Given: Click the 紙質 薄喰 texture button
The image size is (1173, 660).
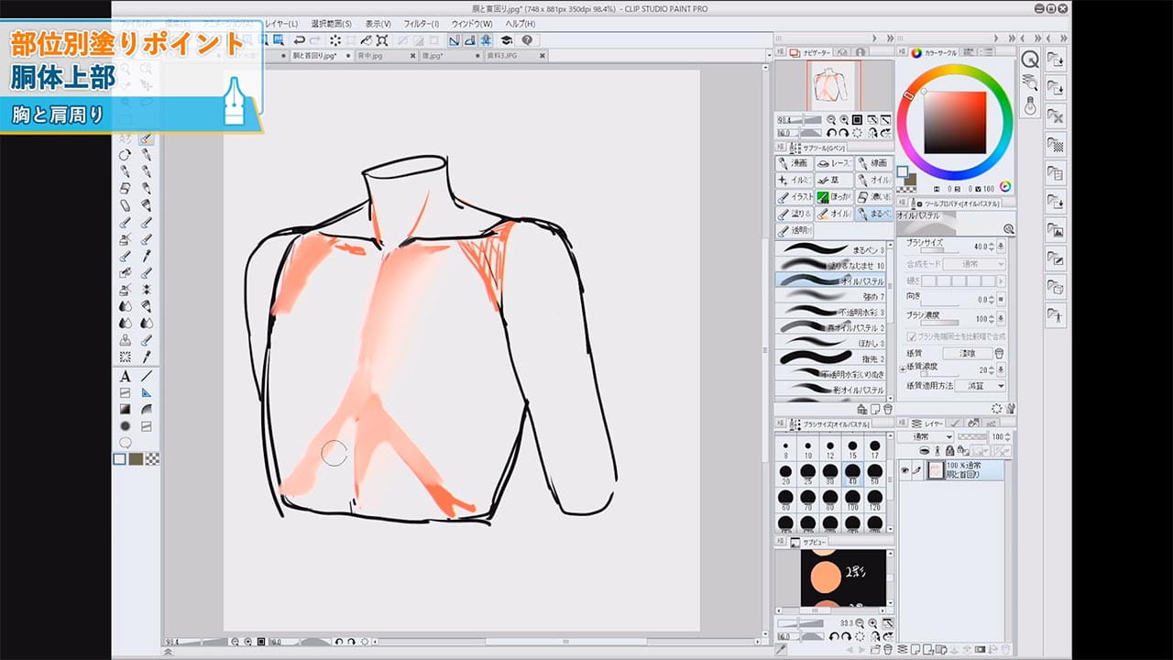Looking at the screenshot, I should [x=968, y=354].
